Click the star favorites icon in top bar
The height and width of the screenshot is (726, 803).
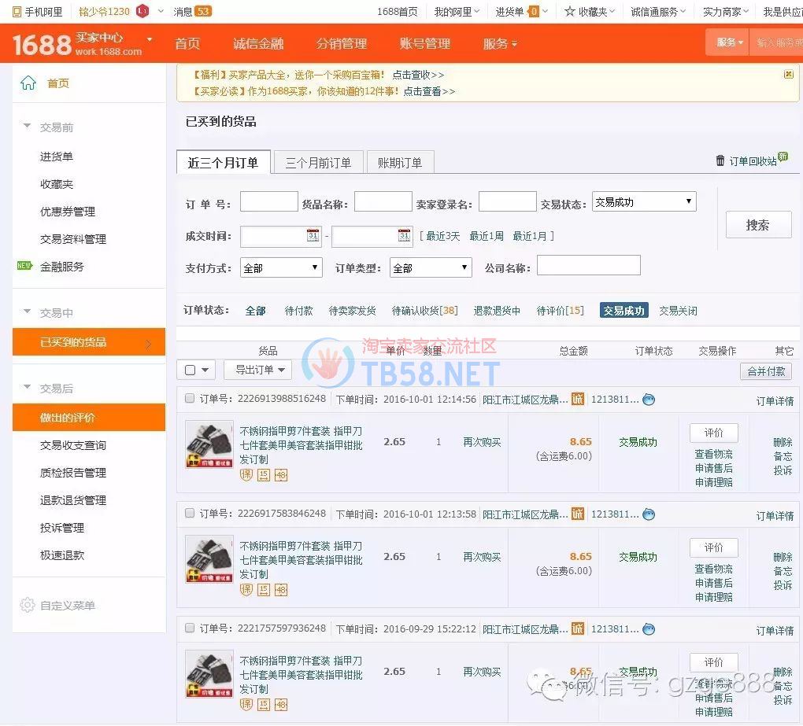pyautogui.click(x=570, y=12)
